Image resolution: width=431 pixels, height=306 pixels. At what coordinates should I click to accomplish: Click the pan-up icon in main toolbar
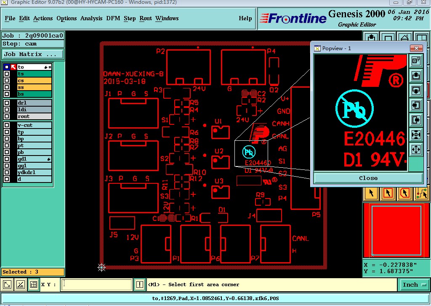[x=371, y=37]
